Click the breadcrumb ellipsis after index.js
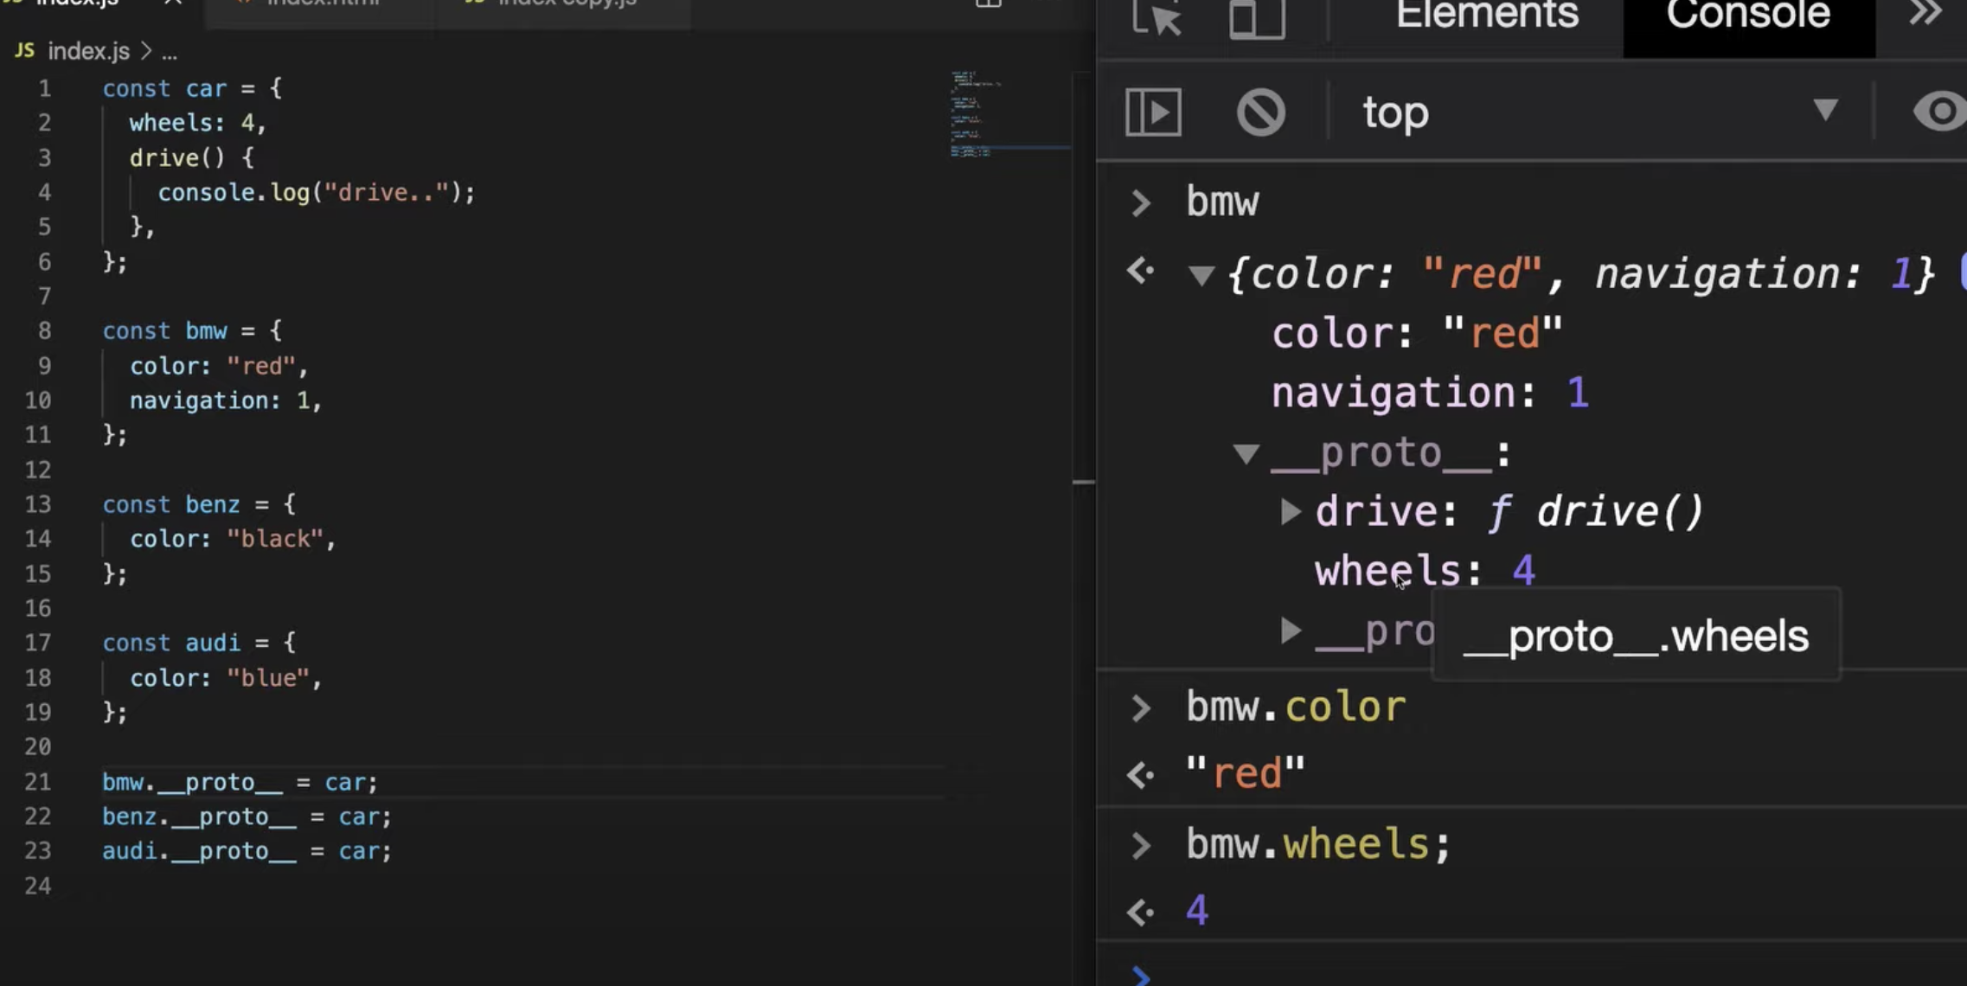1967x986 pixels. tap(170, 52)
